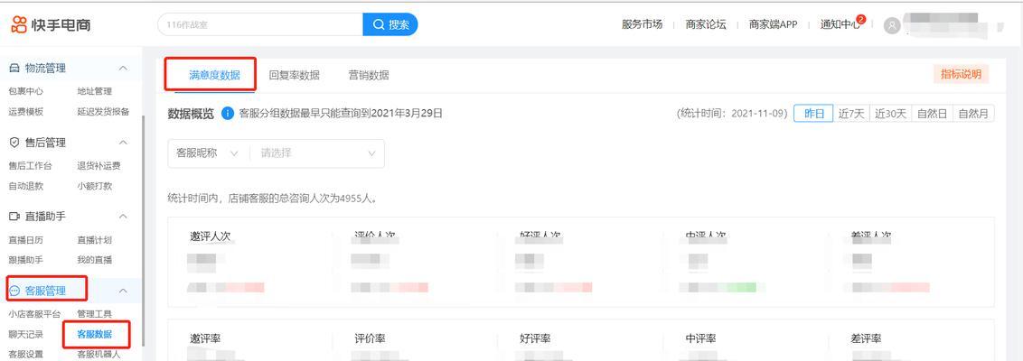Screen dimensions: 1023x361
Task: Focus the 116作战室 search box
Action: coord(260,24)
